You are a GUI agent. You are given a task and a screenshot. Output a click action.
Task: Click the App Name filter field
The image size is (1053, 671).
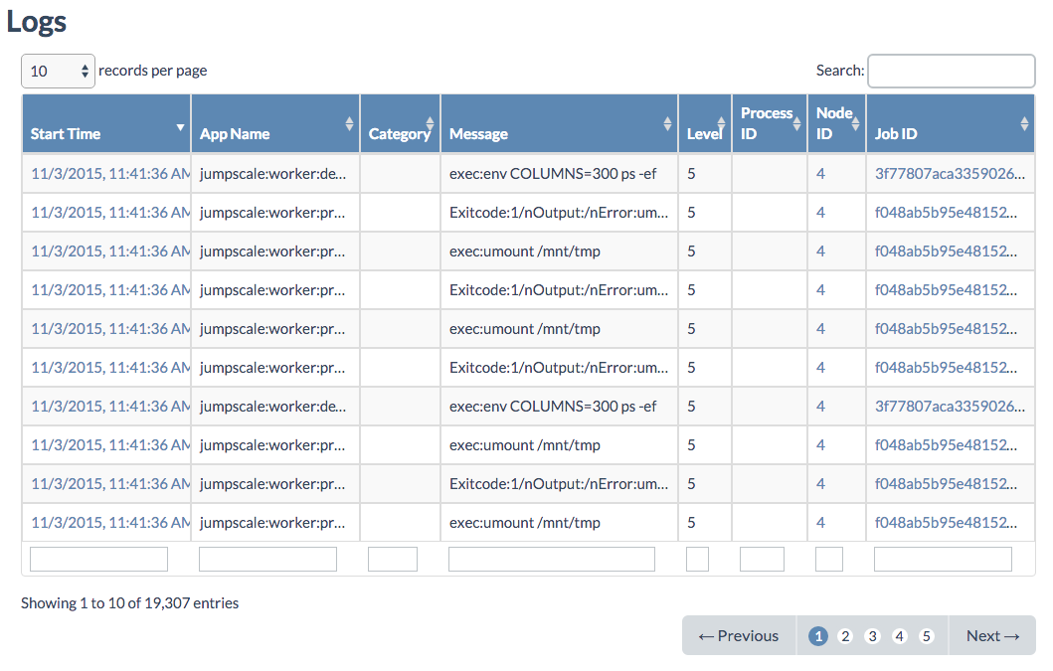tap(267, 560)
